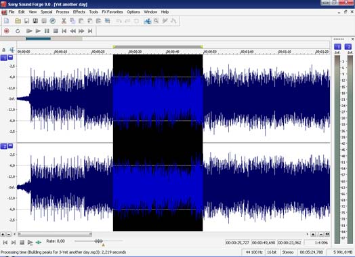Click the Trim/Crop toolbar icon
This screenshot has width=355, height=257.
tap(107, 21)
